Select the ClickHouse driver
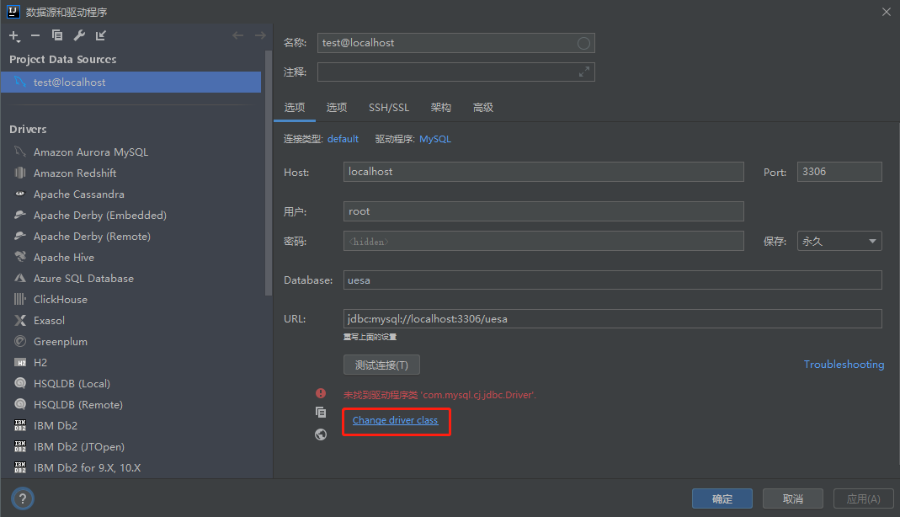This screenshot has height=517, width=900. tap(64, 299)
